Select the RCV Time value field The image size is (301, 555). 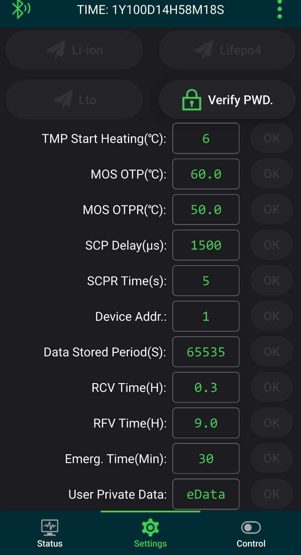(x=206, y=387)
